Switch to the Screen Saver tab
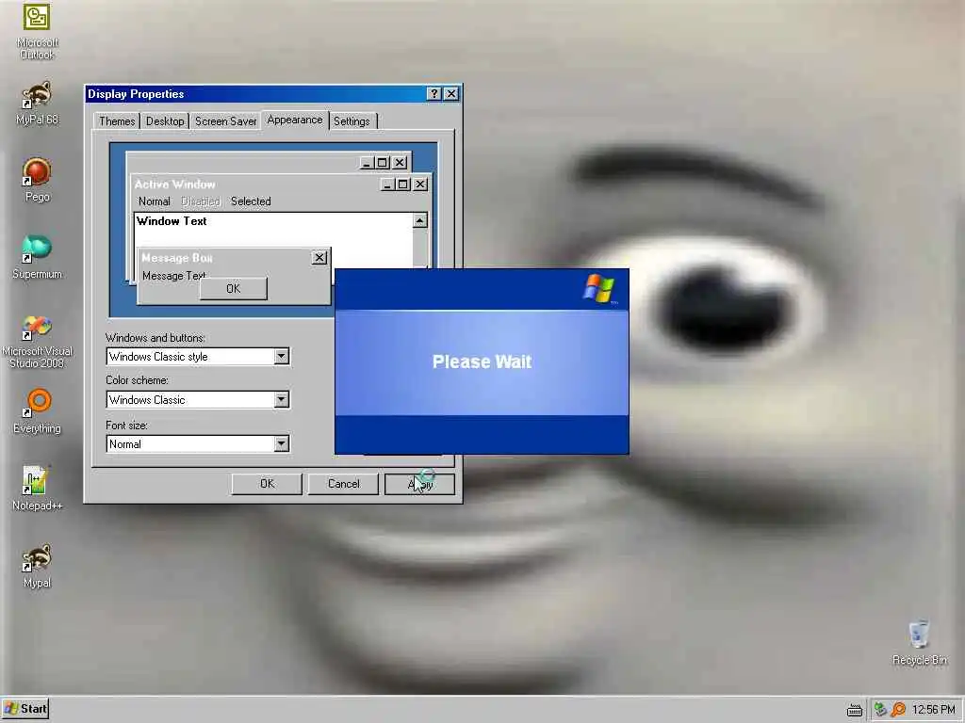 pos(226,121)
